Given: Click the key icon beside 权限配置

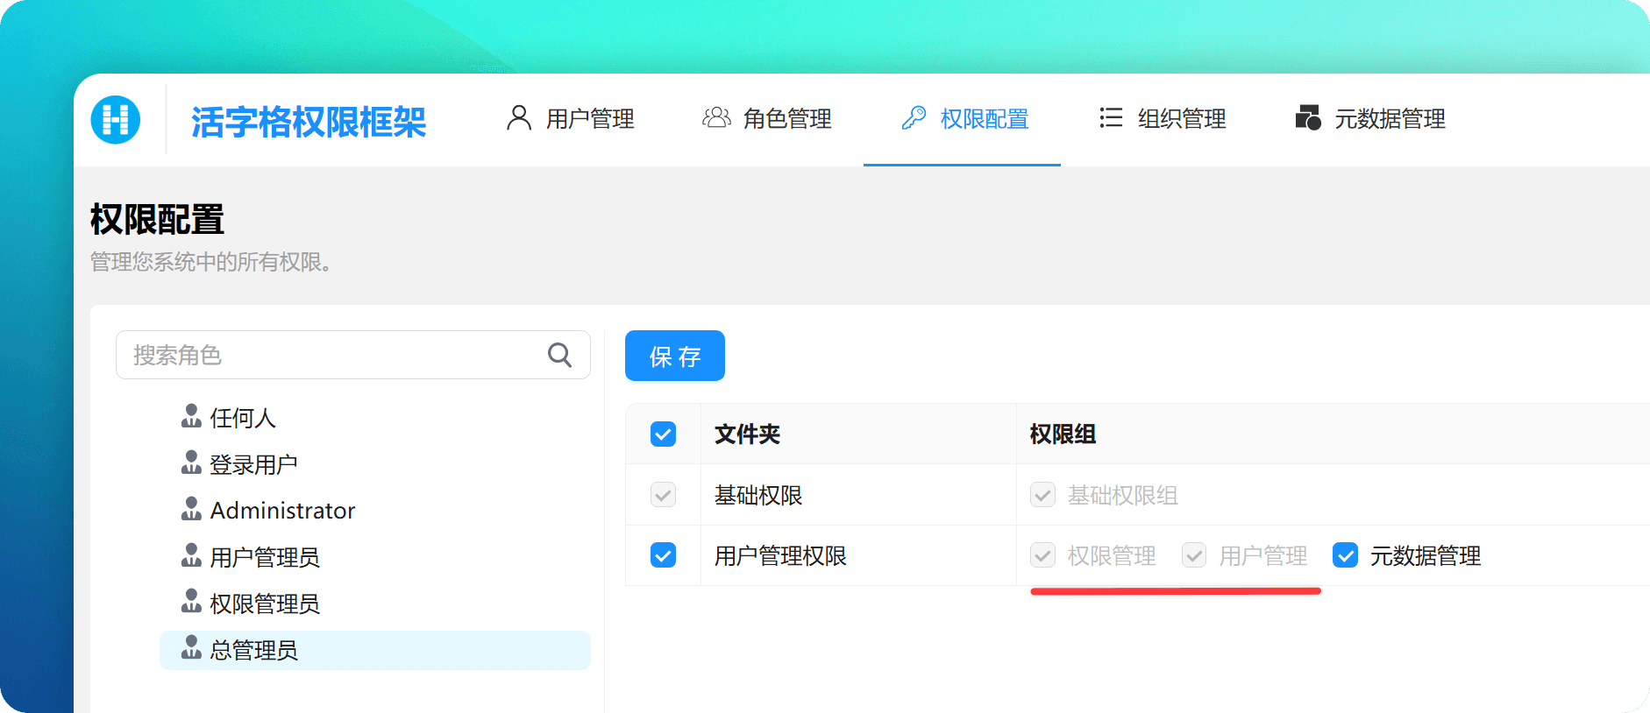Looking at the screenshot, I should [914, 117].
